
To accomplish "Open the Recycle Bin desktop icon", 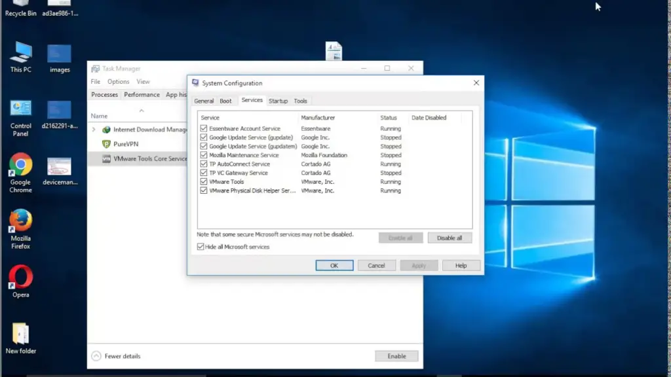I will [20, 9].
